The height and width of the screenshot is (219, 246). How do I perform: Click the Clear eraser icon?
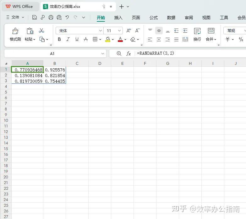click(x=133, y=39)
